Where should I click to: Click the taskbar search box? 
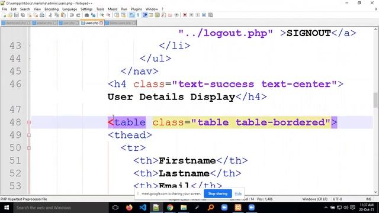[x=60, y=208]
